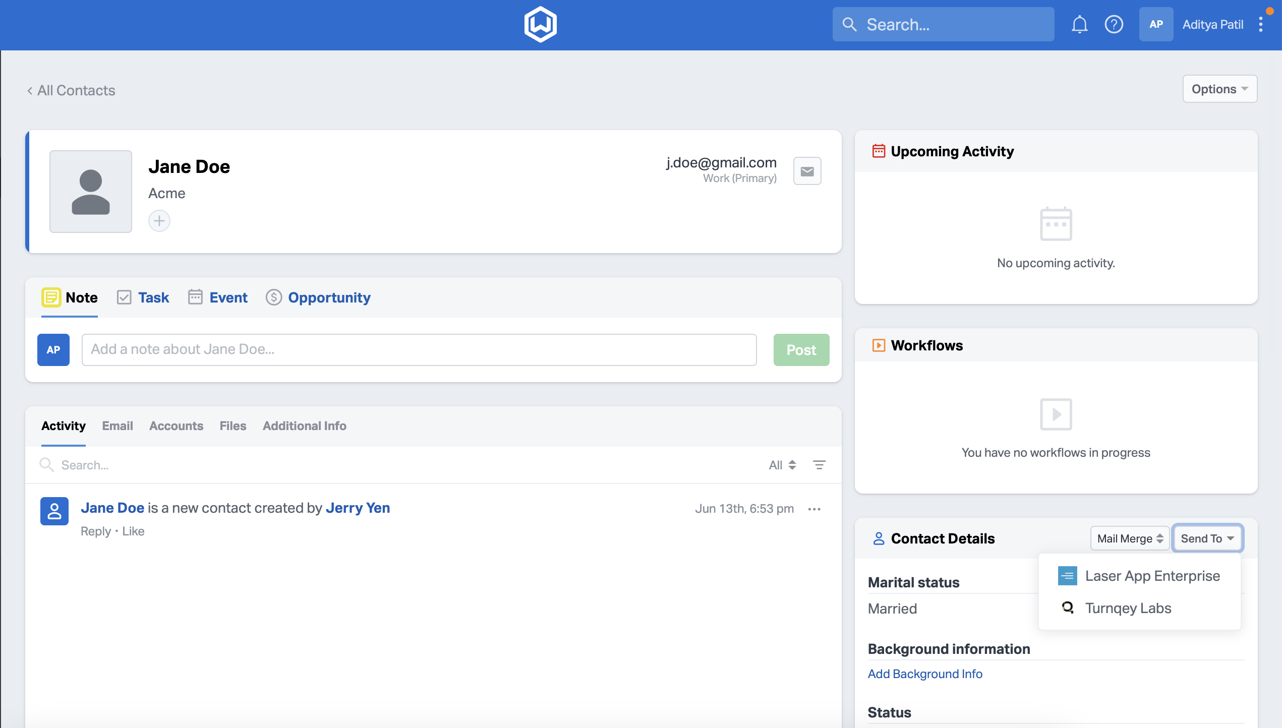The height and width of the screenshot is (728, 1282).
Task: Expand the Options dropdown
Action: (1219, 89)
